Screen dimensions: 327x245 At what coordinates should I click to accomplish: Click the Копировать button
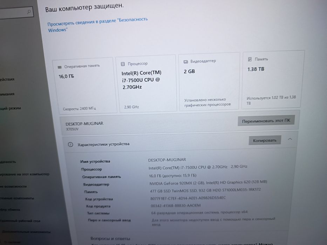click(x=265, y=140)
